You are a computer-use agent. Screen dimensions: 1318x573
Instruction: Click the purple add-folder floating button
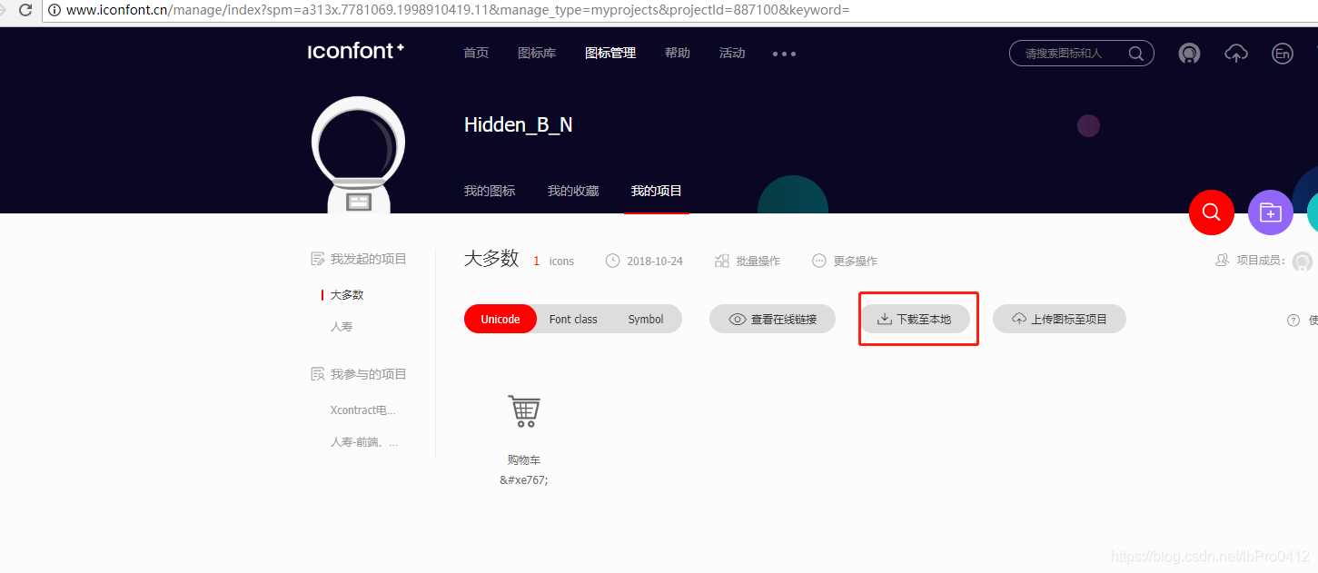pyautogui.click(x=1270, y=212)
